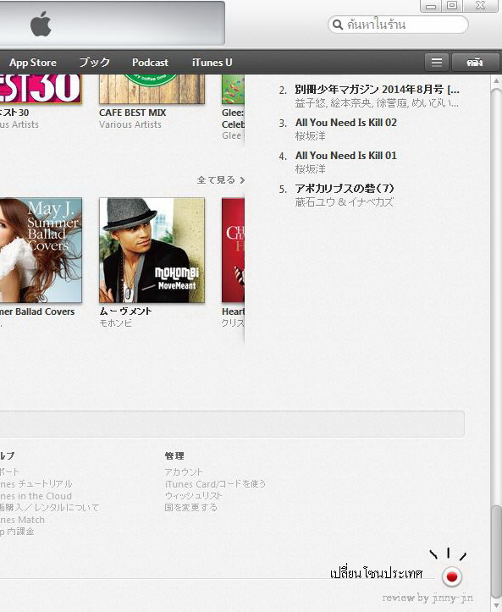
Task: Click the red country flag circle icon
Action: [x=452, y=576]
